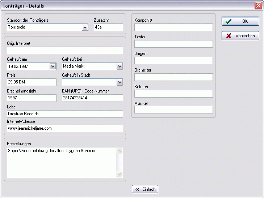
Task: Click the Abbrechen cancel button
Action: coord(240,36)
